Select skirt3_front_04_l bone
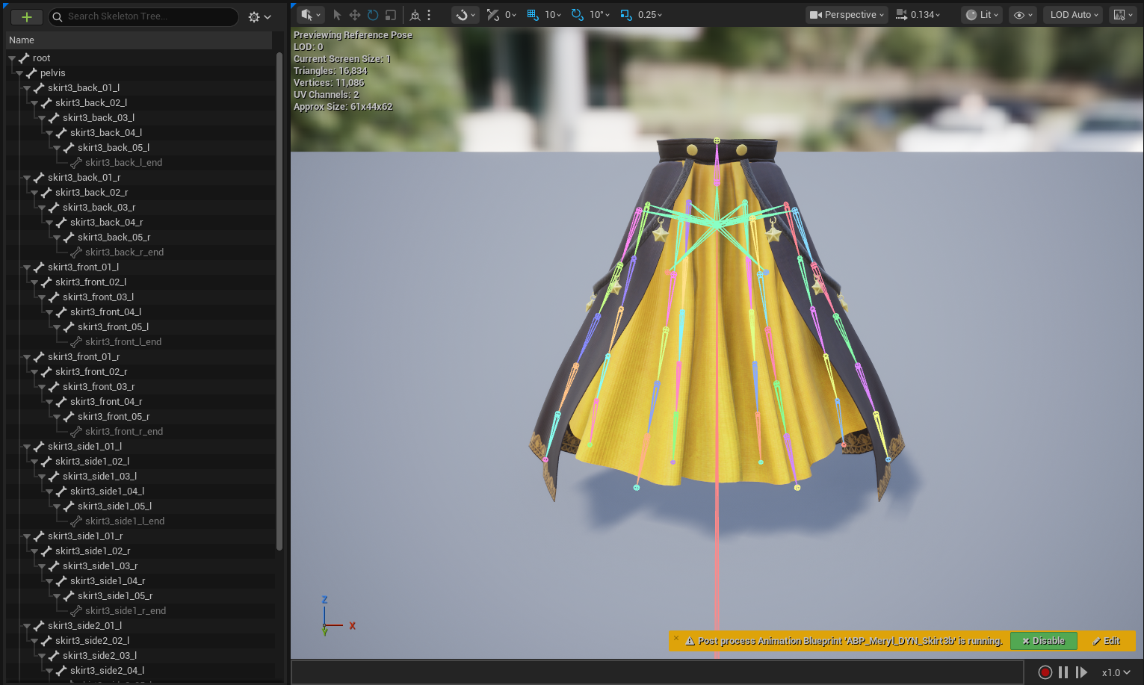Image resolution: width=1144 pixels, height=685 pixels. coord(105,312)
